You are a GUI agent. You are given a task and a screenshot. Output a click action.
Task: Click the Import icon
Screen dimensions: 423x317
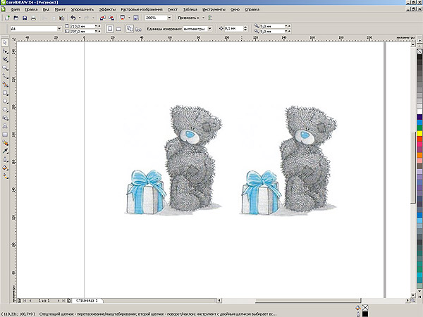(102, 18)
